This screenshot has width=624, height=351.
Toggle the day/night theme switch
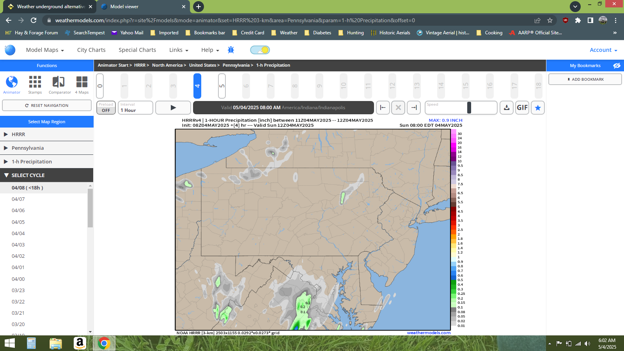coord(260,50)
